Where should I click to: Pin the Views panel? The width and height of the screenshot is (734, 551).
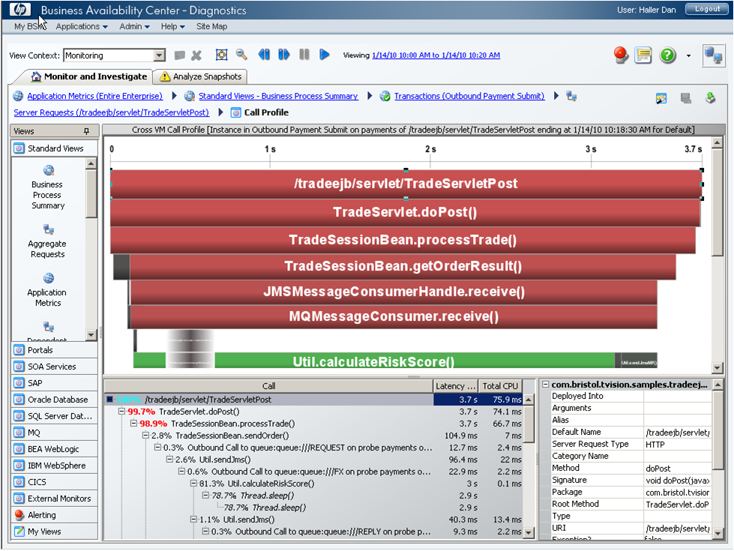pyautogui.click(x=86, y=131)
